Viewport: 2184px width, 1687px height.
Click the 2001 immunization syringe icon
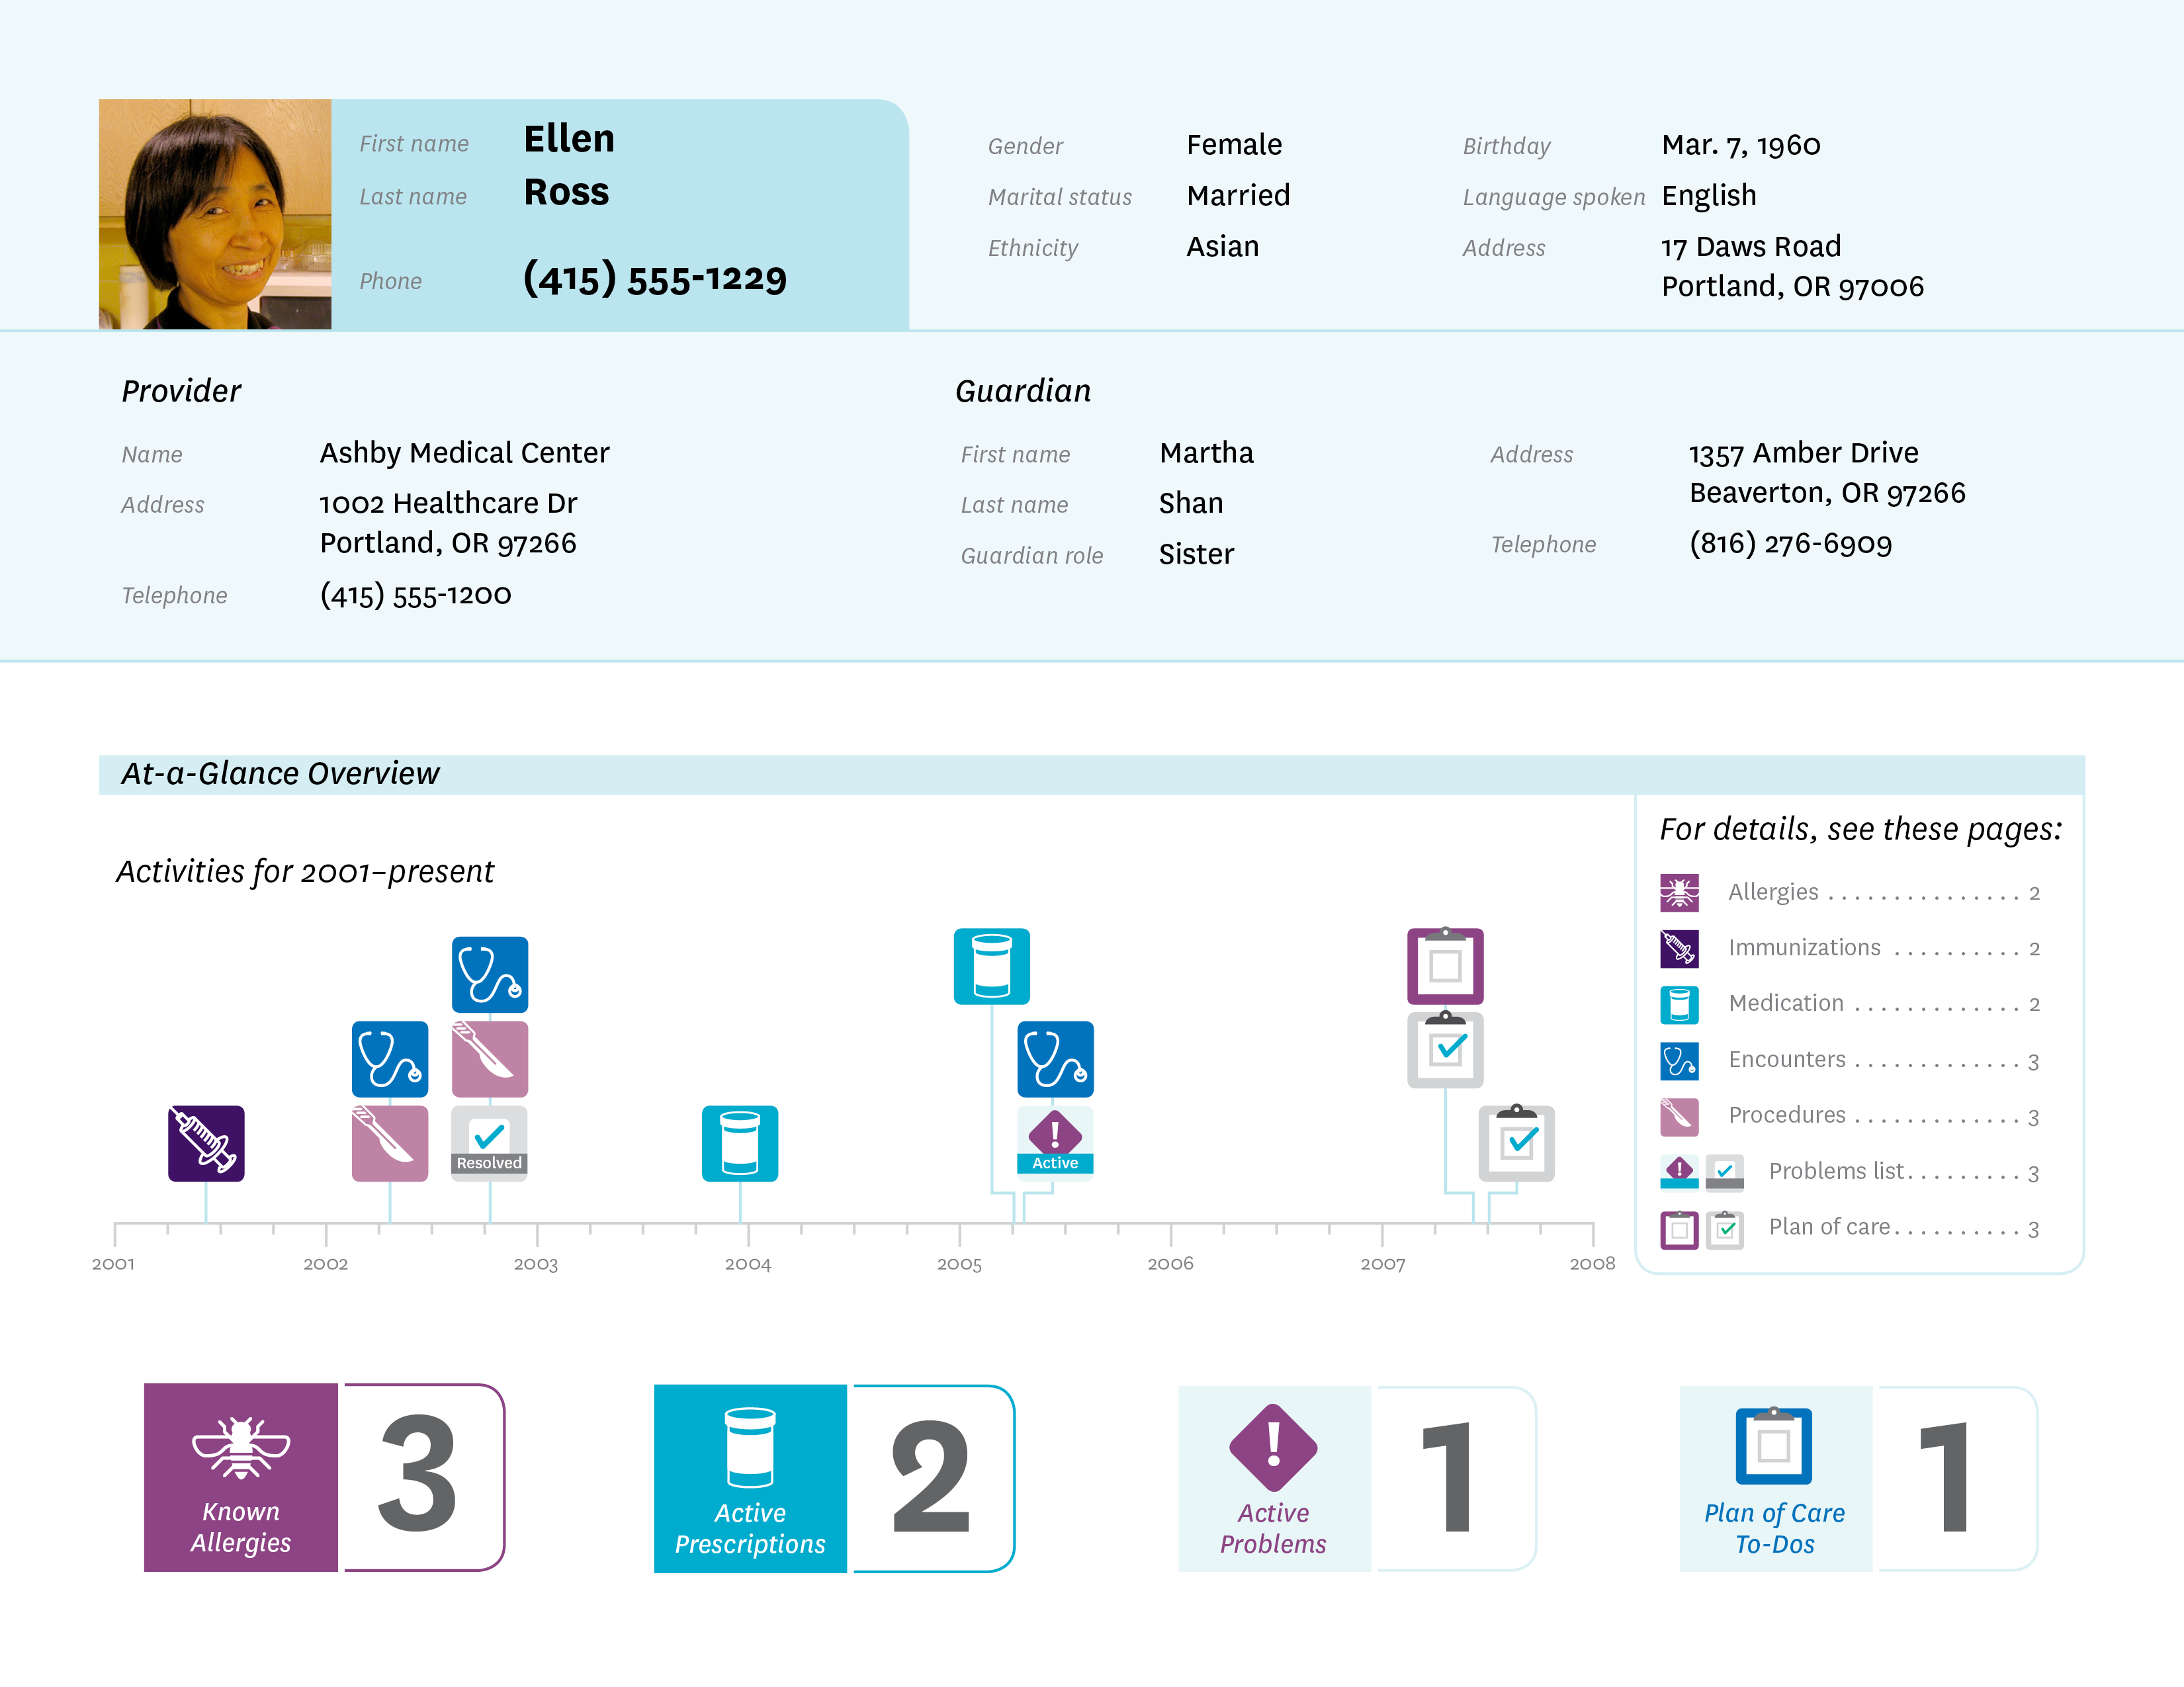pyautogui.click(x=206, y=1143)
